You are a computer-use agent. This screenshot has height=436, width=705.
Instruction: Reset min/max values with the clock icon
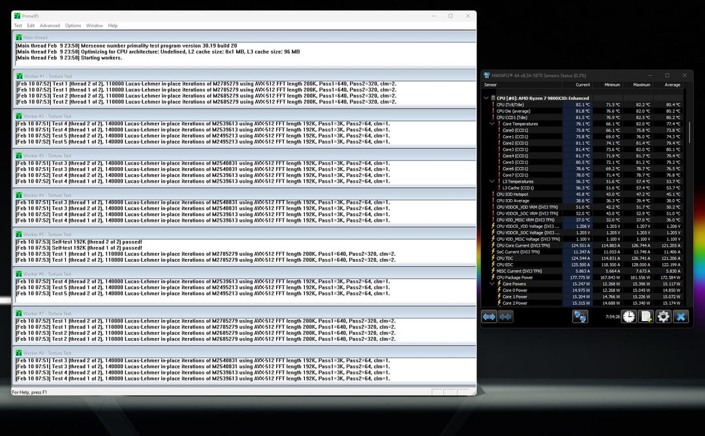click(629, 317)
